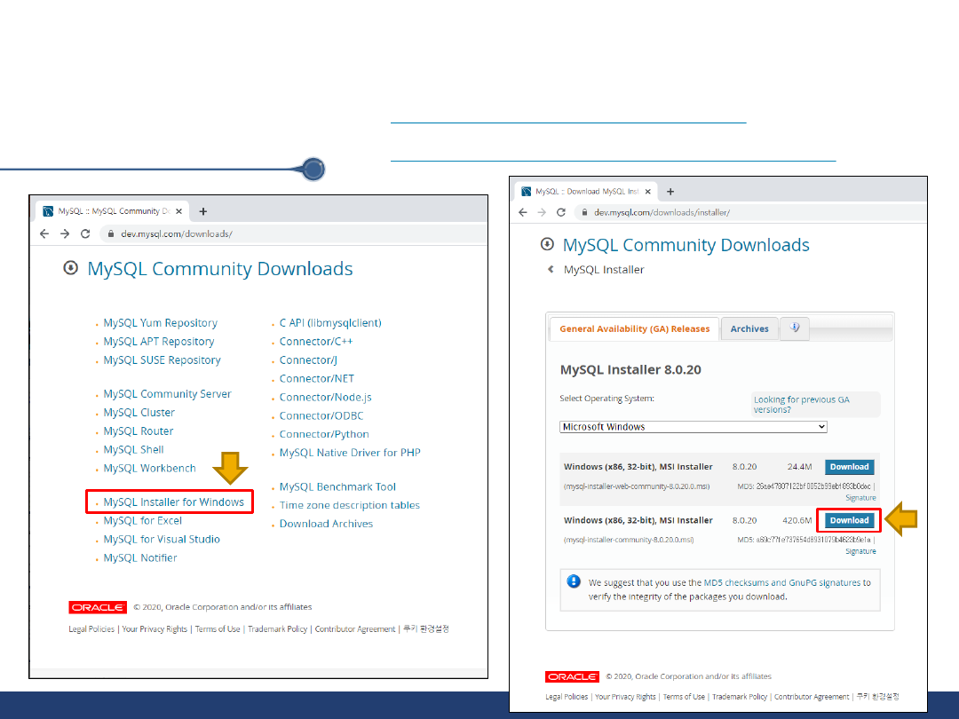Click forward arrow in the installer browser window

(542, 212)
